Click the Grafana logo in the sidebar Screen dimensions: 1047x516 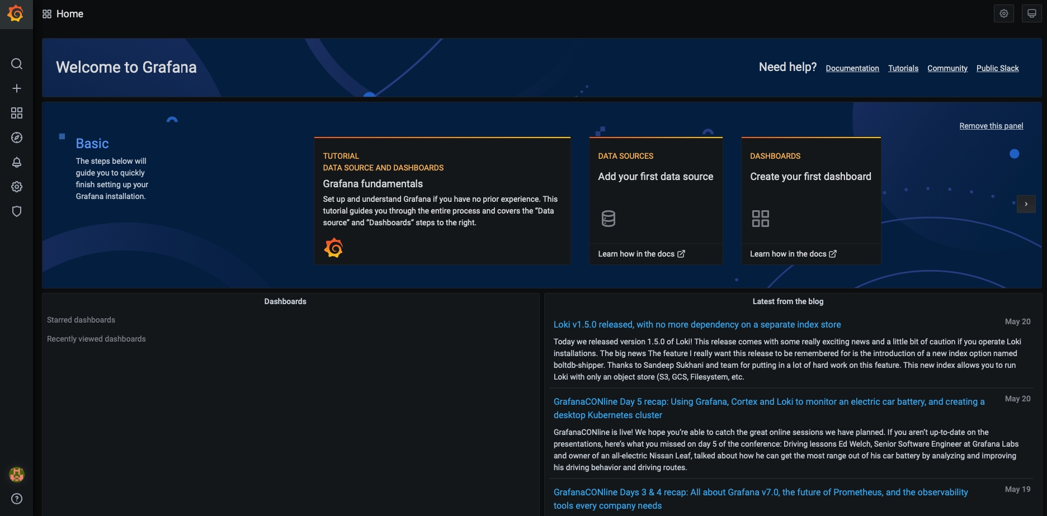(x=16, y=13)
